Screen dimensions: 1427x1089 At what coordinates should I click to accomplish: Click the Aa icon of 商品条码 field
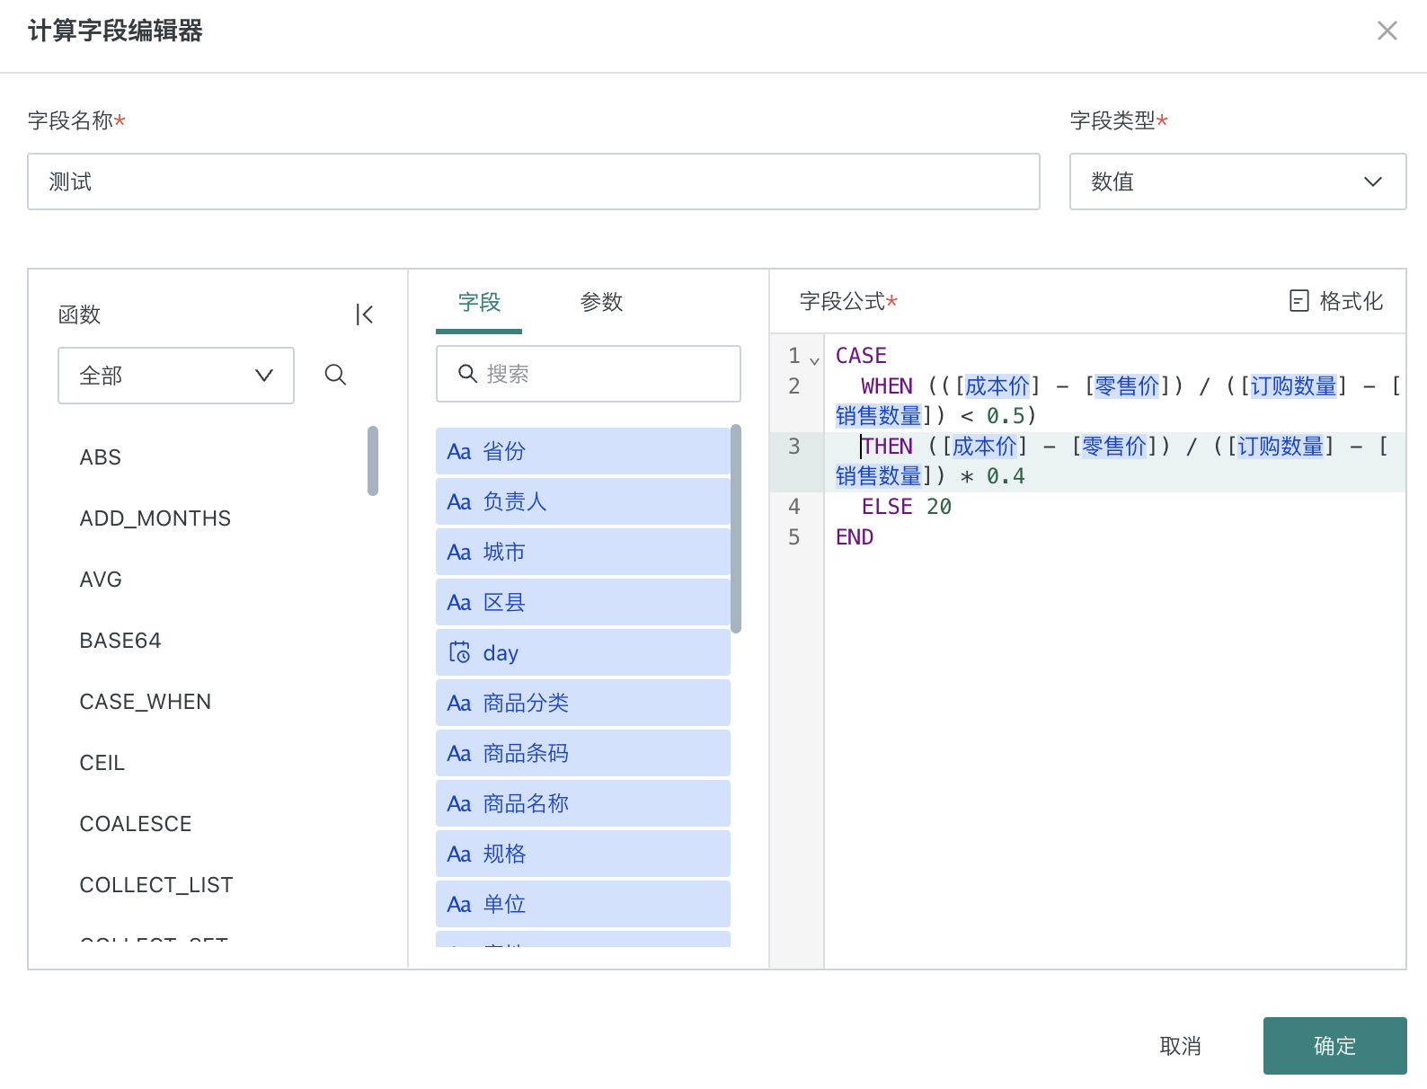click(x=459, y=754)
